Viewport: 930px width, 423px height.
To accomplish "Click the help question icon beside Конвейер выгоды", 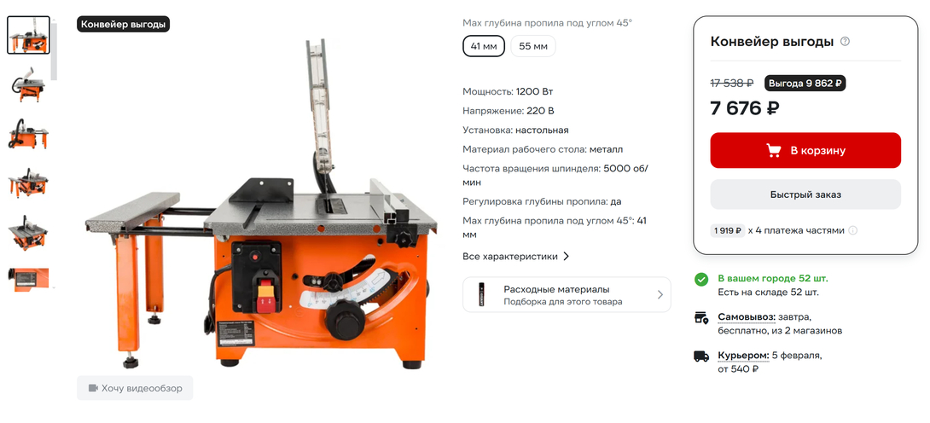I will pyautogui.click(x=846, y=42).
